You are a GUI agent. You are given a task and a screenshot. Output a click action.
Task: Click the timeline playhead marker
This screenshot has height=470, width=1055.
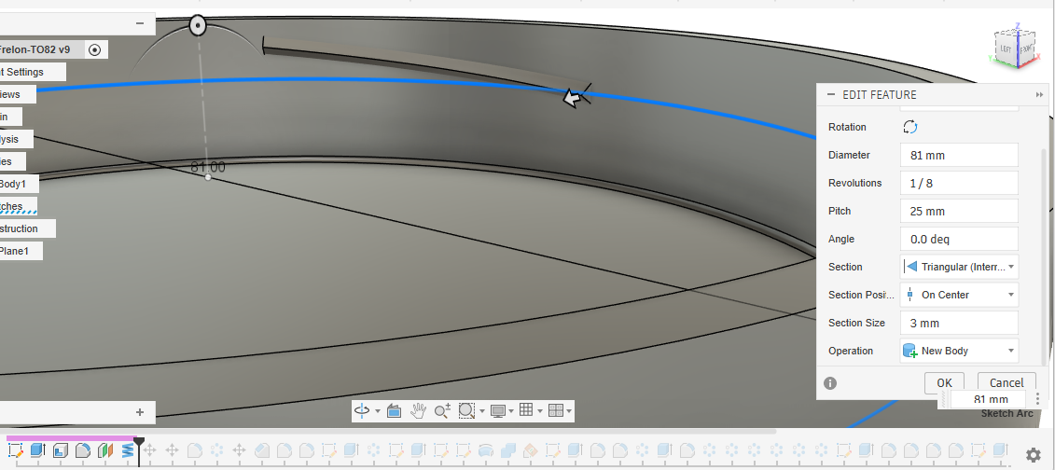[139, 442]
